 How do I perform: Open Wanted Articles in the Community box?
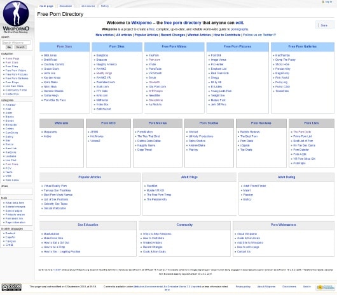[153, 243]
